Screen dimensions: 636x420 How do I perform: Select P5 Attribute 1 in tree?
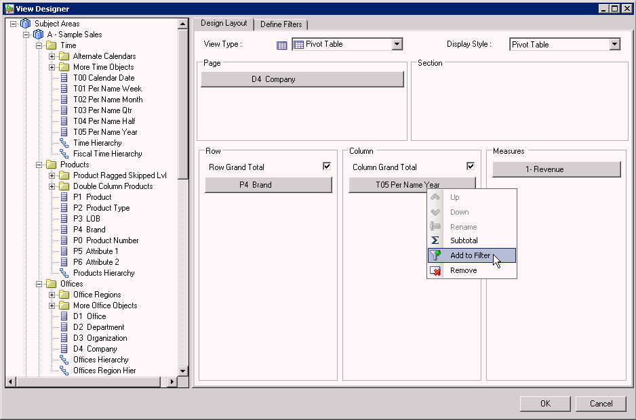tap(96, 251)
